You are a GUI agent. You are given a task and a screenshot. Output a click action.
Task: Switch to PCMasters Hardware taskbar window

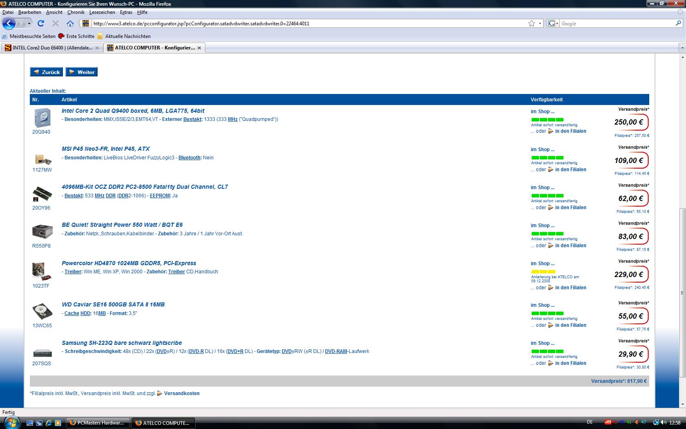point(98,423)
